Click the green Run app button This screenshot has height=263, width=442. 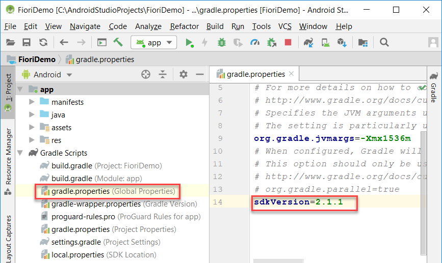coord(189,43)
